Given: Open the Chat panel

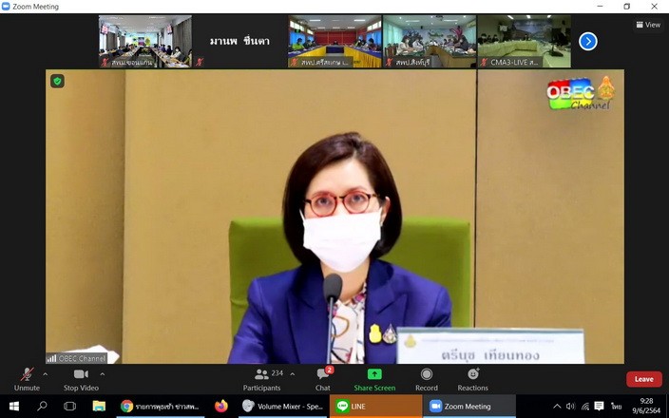Looking at the screenshot, I should coord(323,378).
